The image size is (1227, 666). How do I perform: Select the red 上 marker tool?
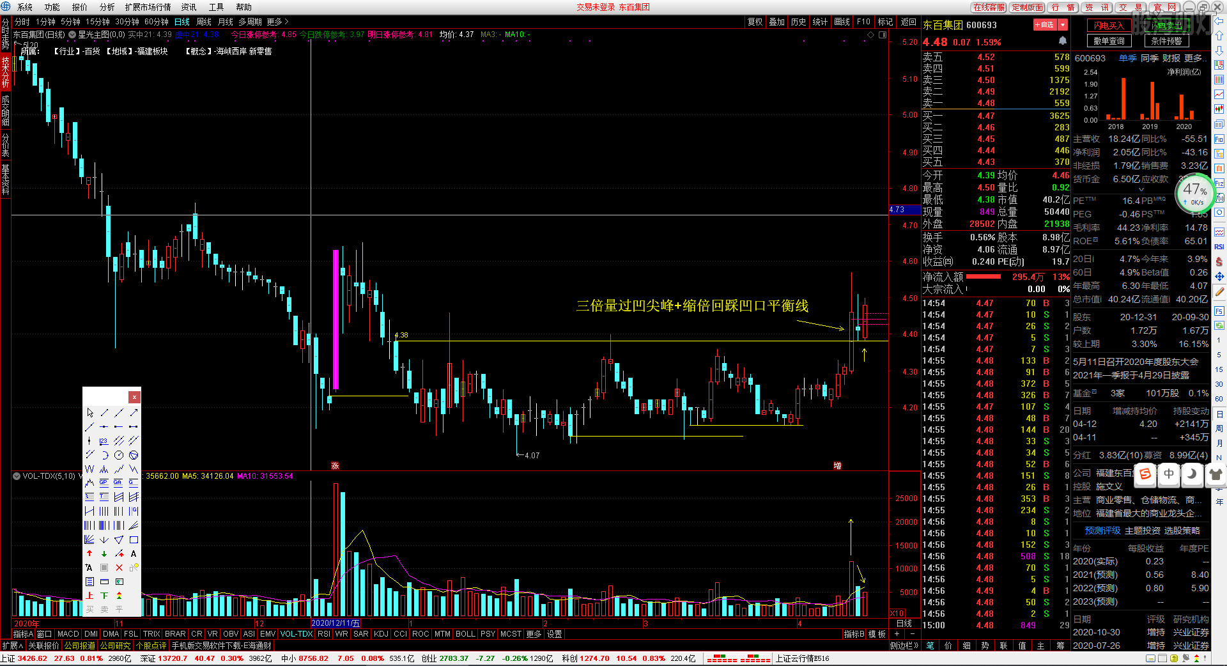point(90,596)
